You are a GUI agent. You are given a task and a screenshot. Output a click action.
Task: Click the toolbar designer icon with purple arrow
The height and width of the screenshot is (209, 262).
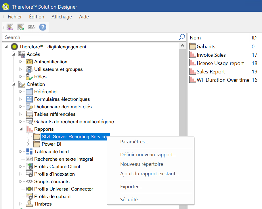pos(10,27)
